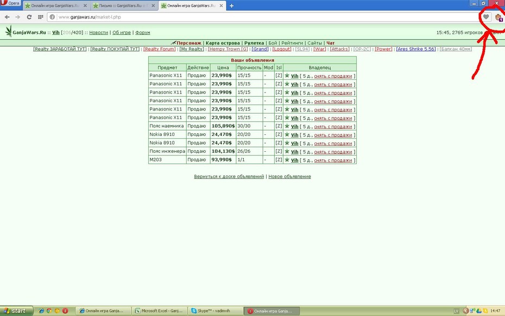Open the Opera main menu button
505x316 pixels.
(x=10, y=3)
